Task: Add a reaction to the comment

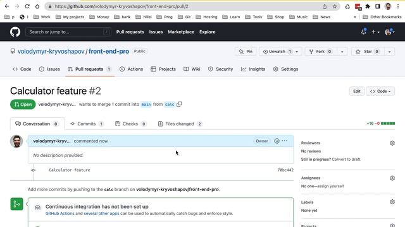Action: [x=277, y=141]
